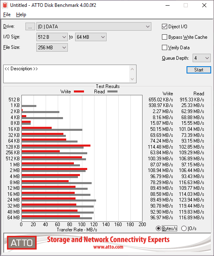Viewport: 214px width, 256px height.
Task: Click the red Write legend swatch
Action: click(x=79, y=91)
